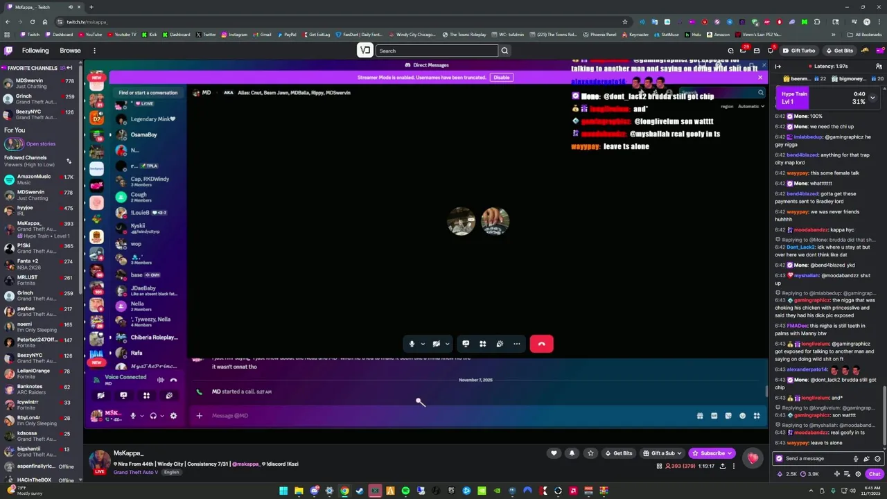This screenshot has width=887, height=499.
Task: Open the Instagram bookmark
Action: [234, 35]
